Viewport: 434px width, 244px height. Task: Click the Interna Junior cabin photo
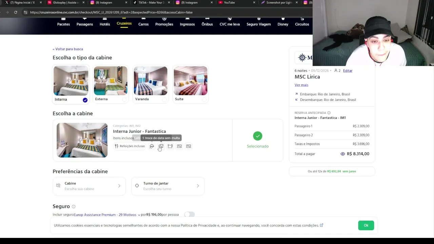point(82,140)
